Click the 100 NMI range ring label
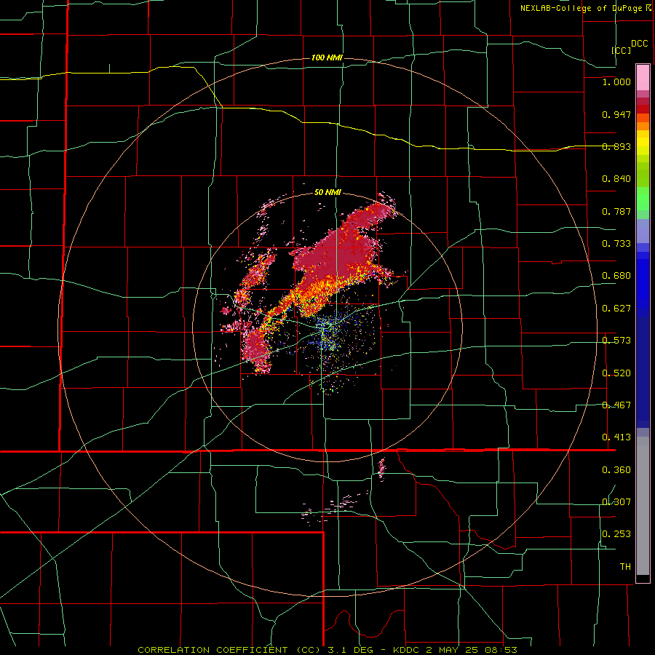This screenshot has height=655, width=655. pos(327,57)
